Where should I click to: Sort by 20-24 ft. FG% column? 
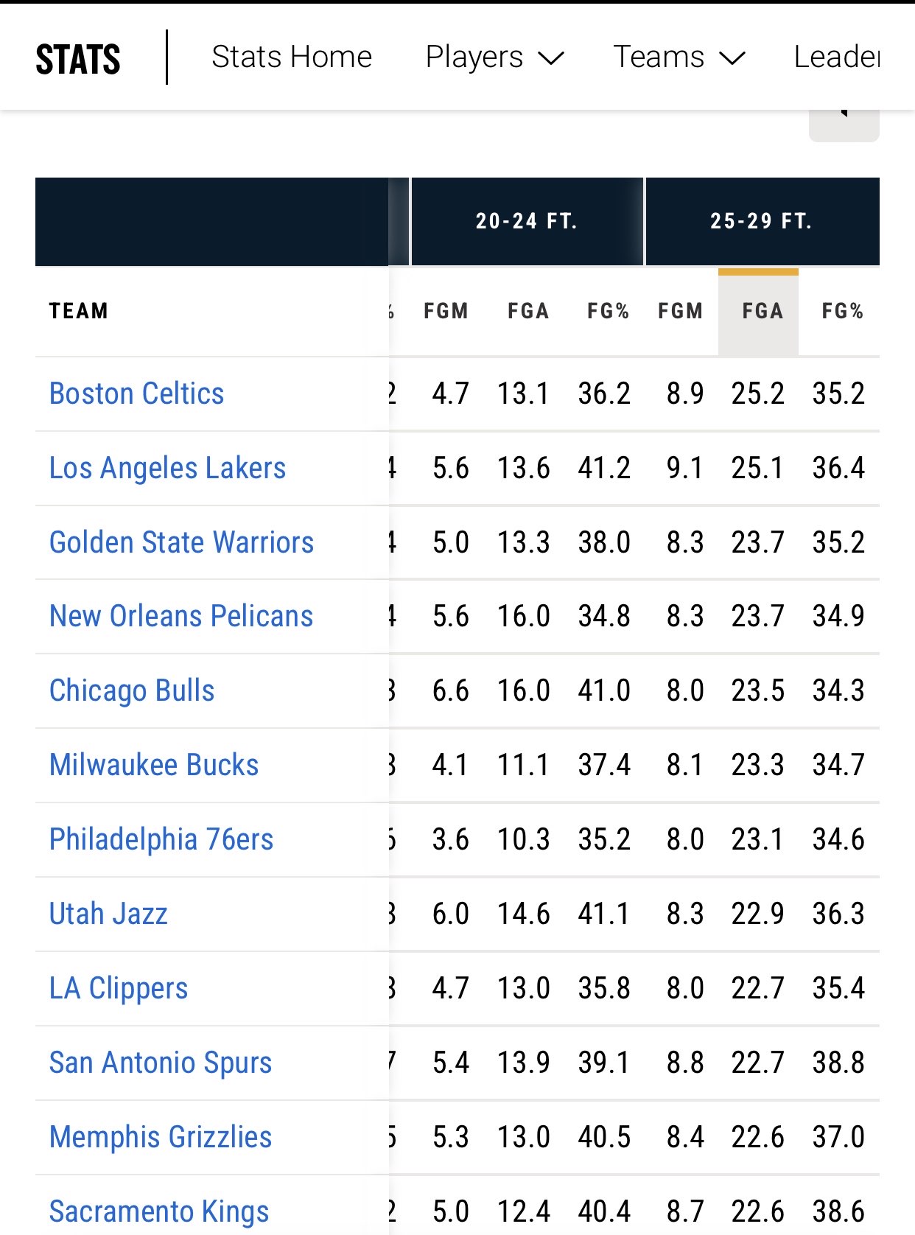pyautogui.click(x=608, y=311)
